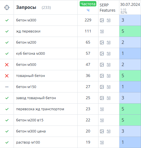Click snippet SERP icon for куб бетона м300
This screenshot has height=148, width=141.
tap(109, 54)
